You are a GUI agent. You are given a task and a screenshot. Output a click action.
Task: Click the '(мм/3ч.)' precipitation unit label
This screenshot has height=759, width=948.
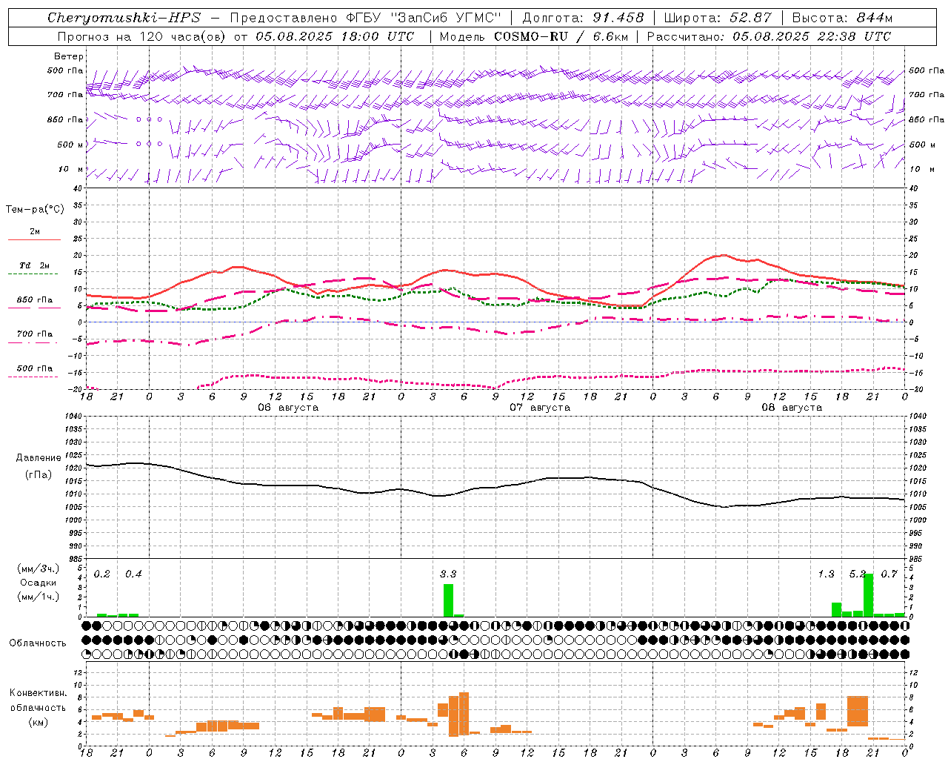39,569
